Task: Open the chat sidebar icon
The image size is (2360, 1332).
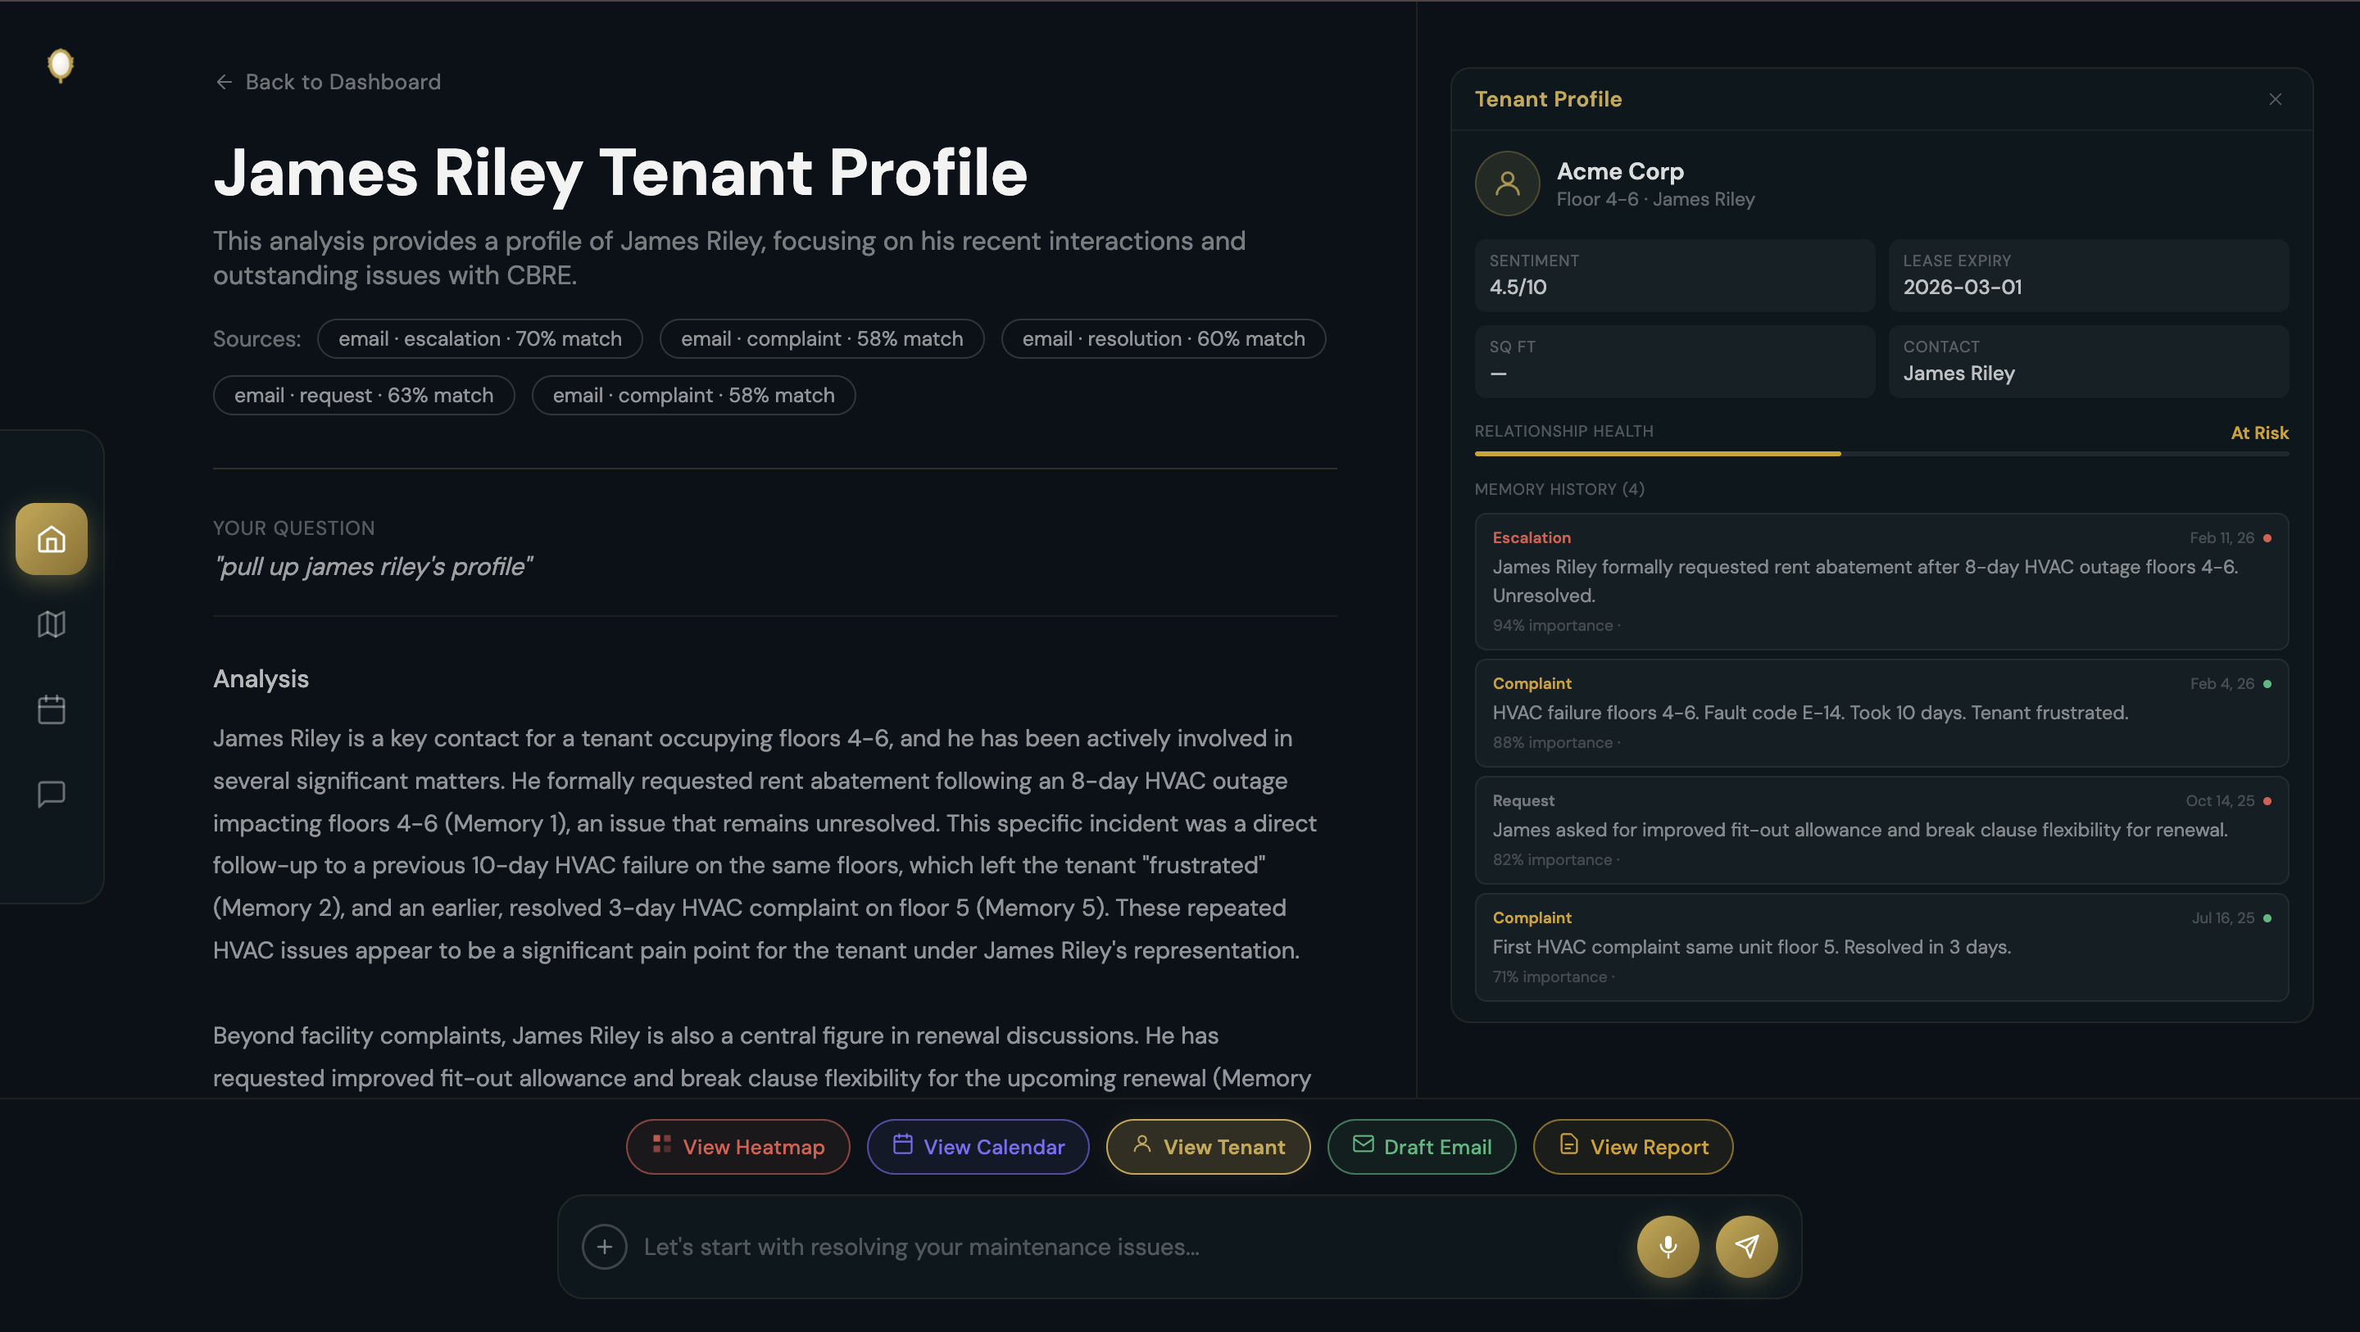Action: click(52, 793)
